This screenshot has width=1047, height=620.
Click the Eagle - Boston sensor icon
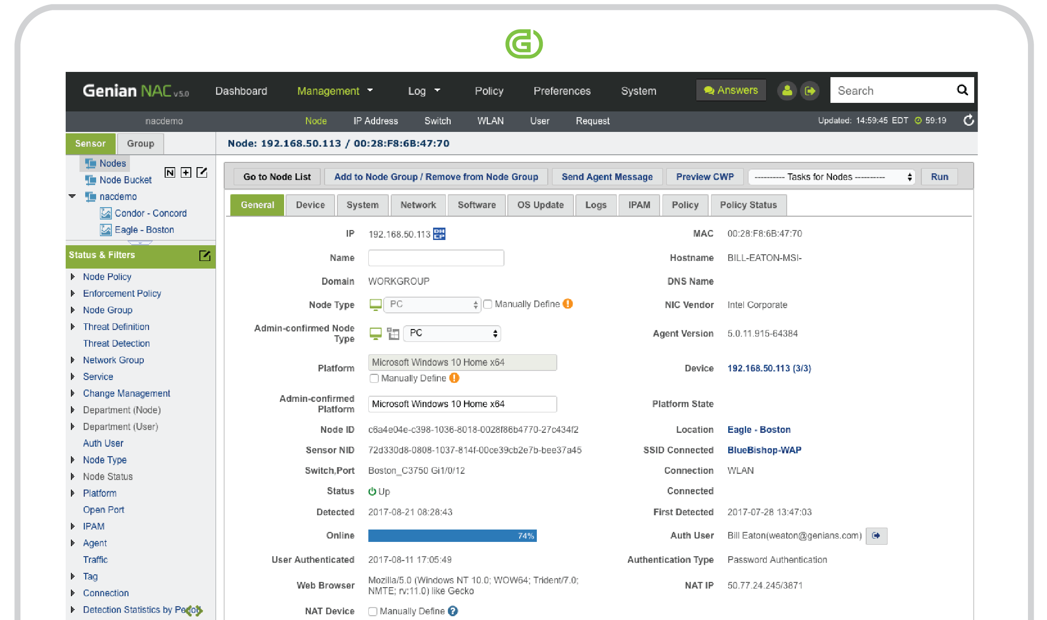pyautogui.click(x=106, y=230)
